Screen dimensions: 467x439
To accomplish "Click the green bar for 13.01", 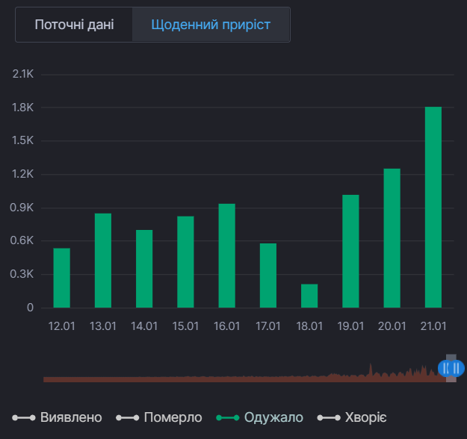I will click(103, 261).
